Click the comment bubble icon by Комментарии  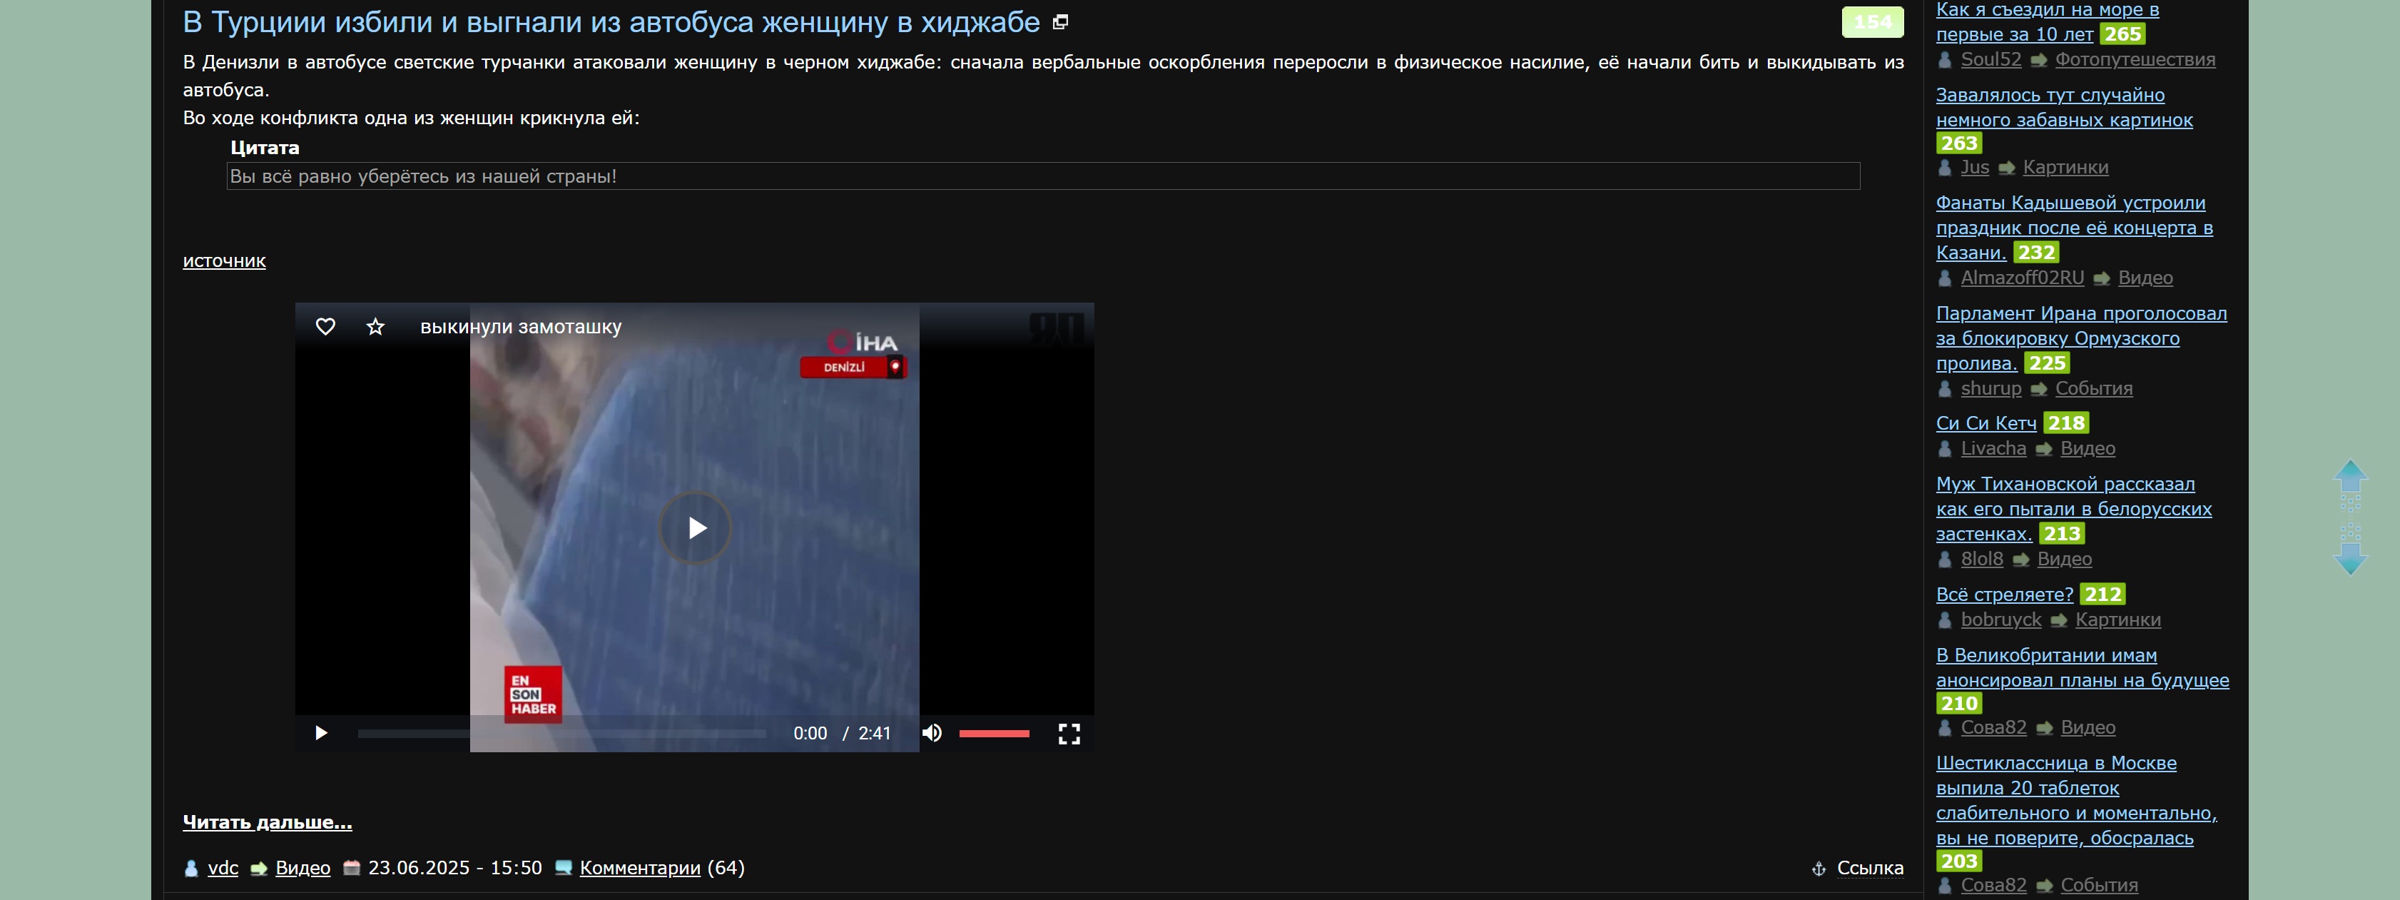click(x=563, y=867)
